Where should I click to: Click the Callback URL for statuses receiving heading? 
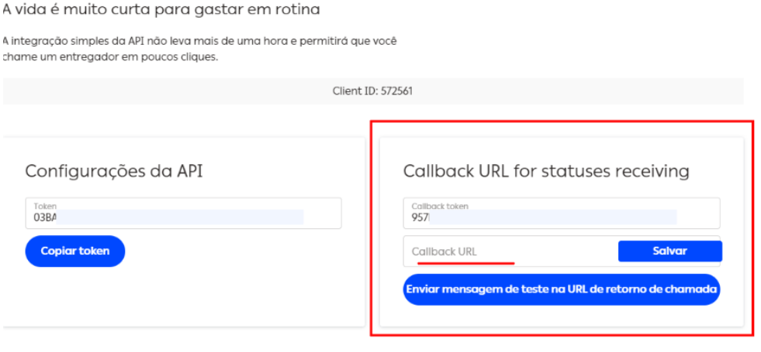point(546,171)
